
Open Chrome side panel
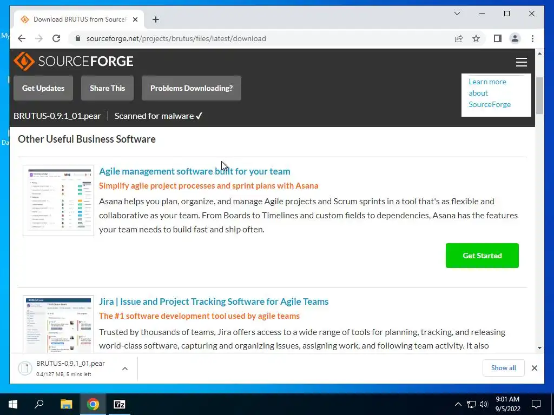point(498,38)
